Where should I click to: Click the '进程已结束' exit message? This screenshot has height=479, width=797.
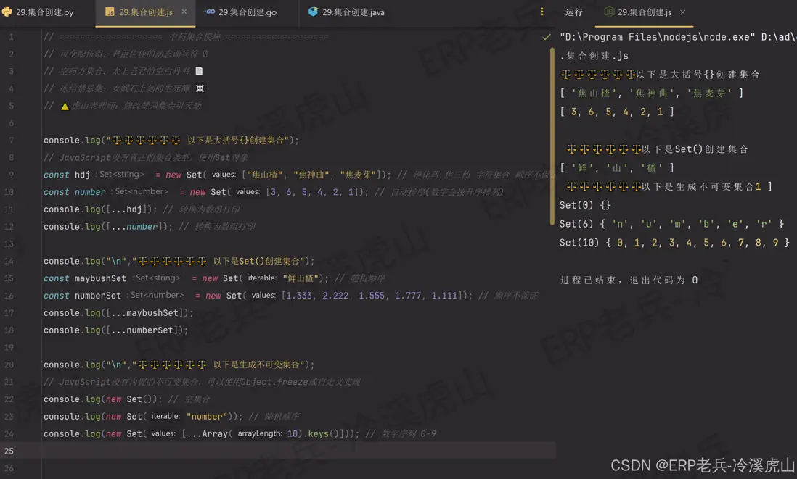629,280
